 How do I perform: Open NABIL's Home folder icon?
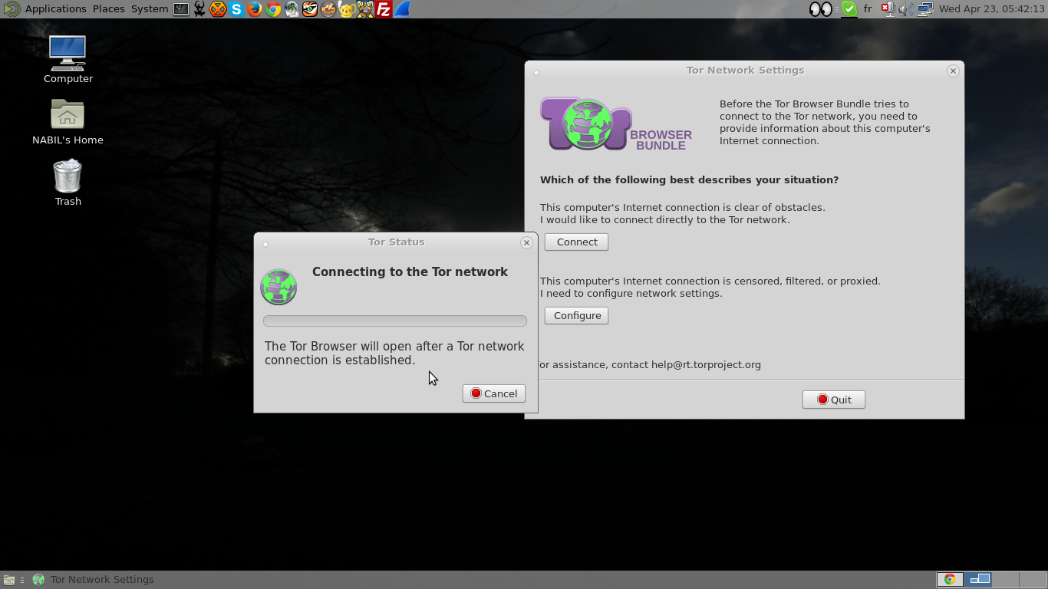click(68, 121)
